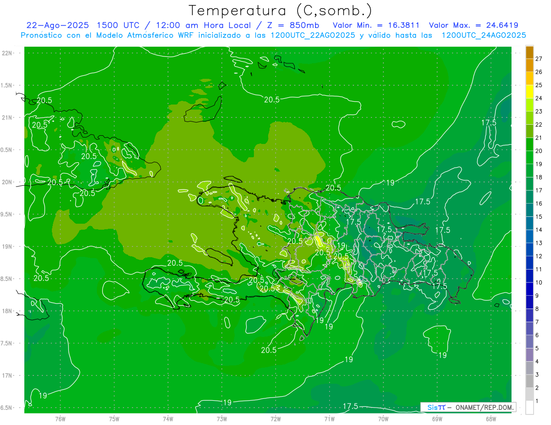Click the valid-until time "1200UTC_24AGO2025"
Screen dimensions: 551x425
pyautogui.click(x=484, y=35)
